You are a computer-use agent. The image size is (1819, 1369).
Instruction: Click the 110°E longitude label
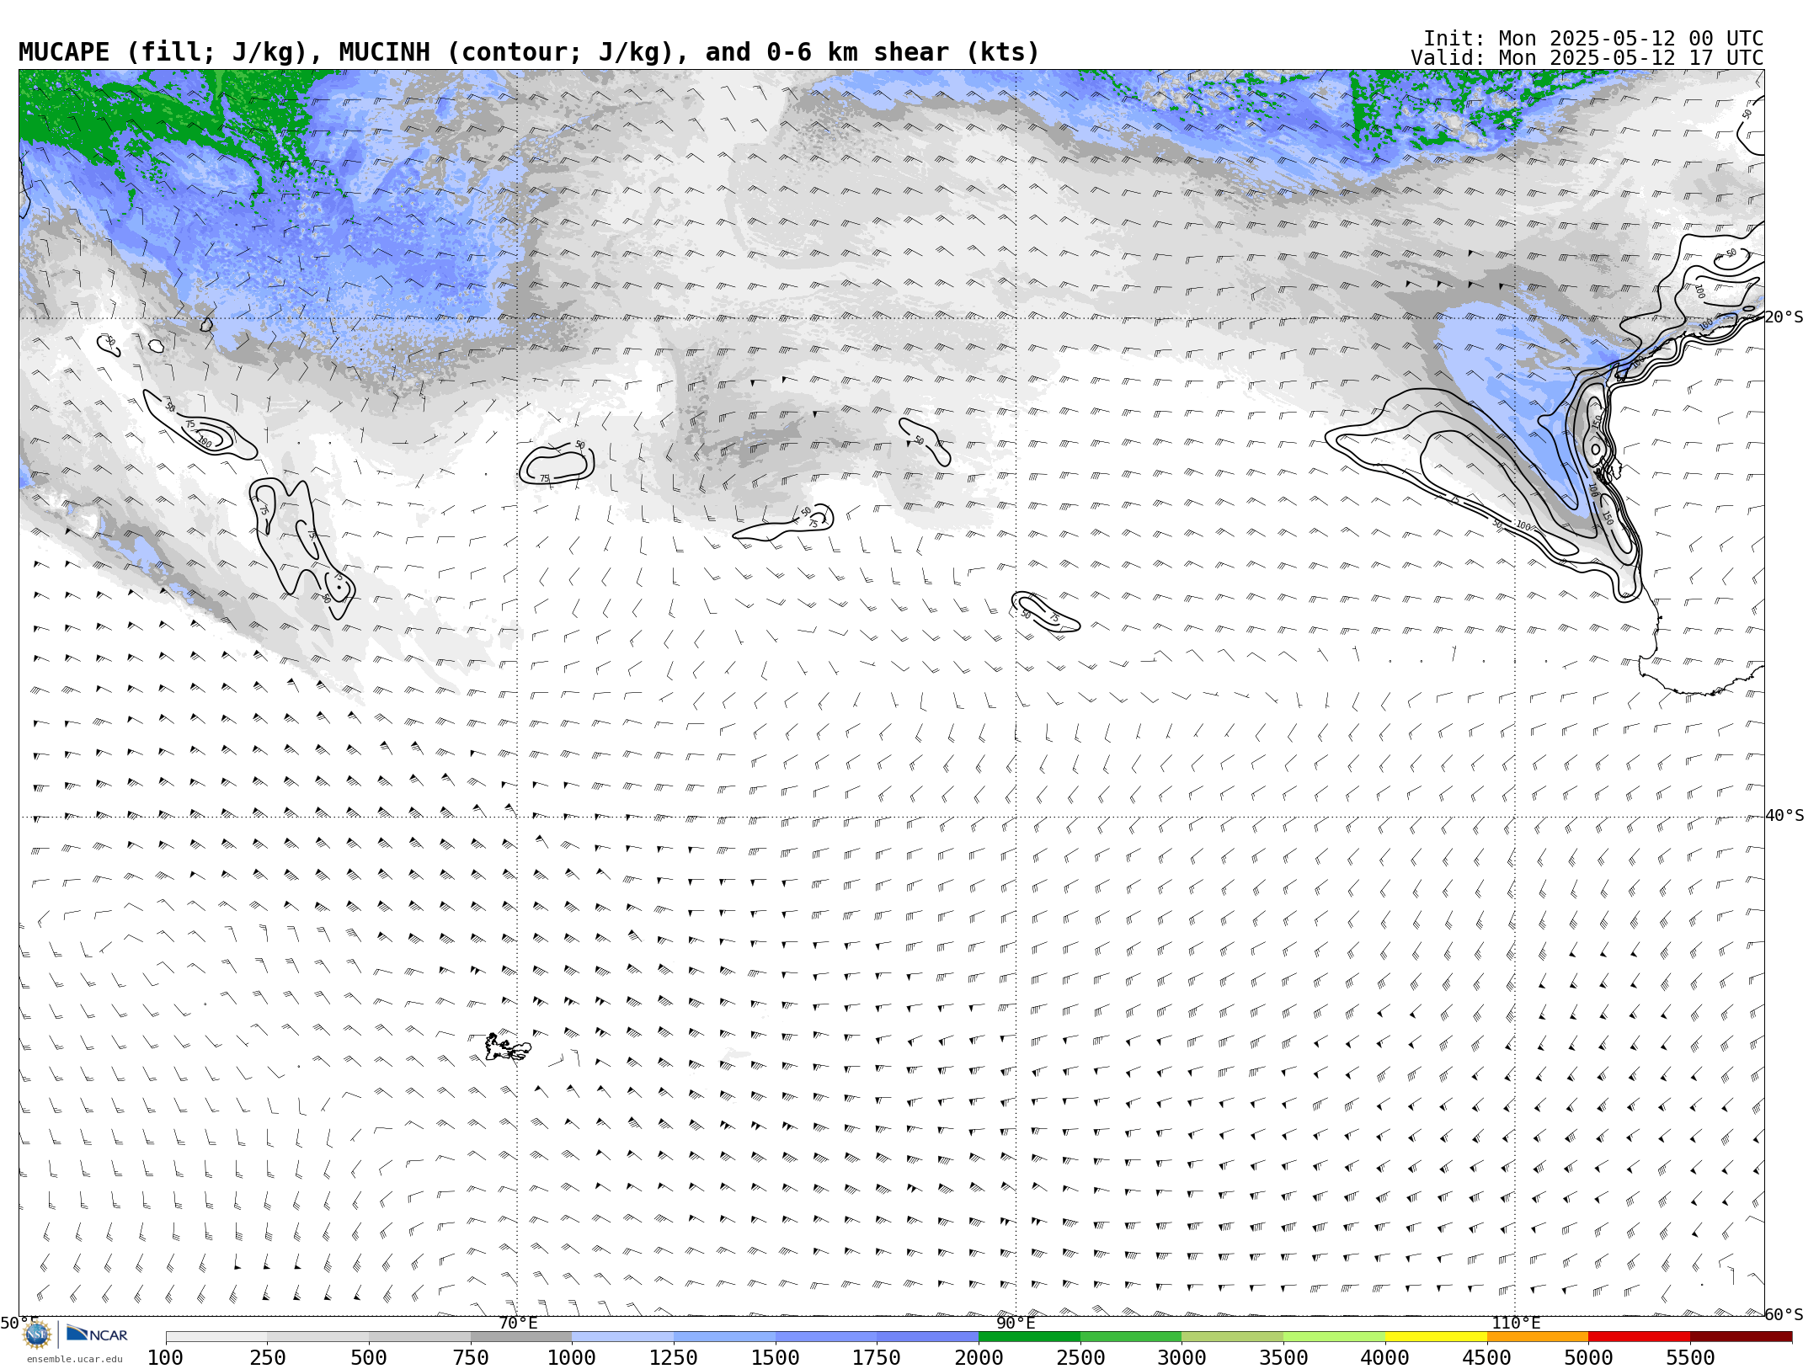click(x=1516, y=1324)
